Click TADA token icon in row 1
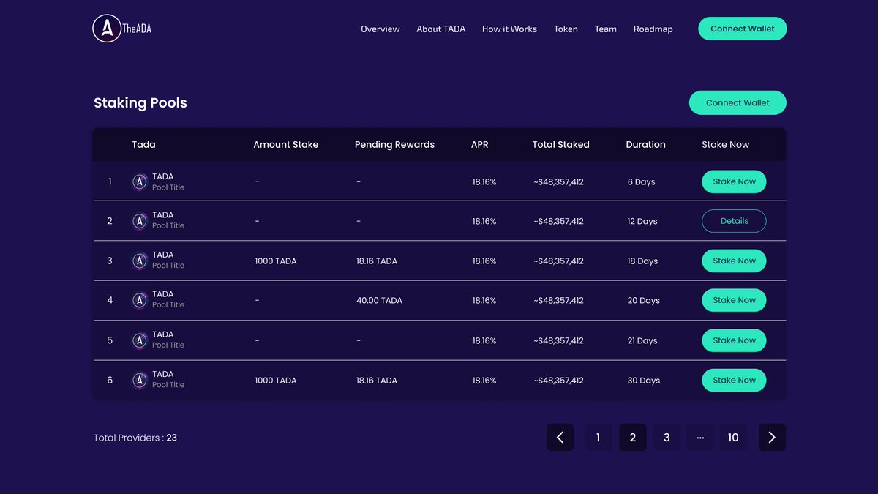Viewport: 878px width, 494px height. pyautogui.click(x=140, y=181)
